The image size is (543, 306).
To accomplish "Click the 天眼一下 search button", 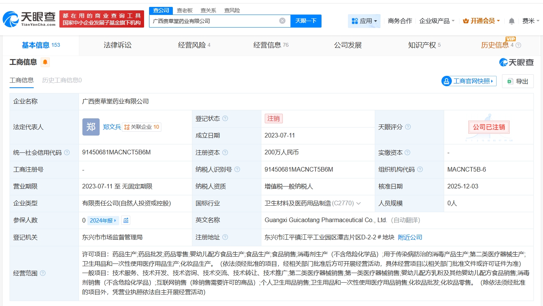I will [x=306, y=21].
